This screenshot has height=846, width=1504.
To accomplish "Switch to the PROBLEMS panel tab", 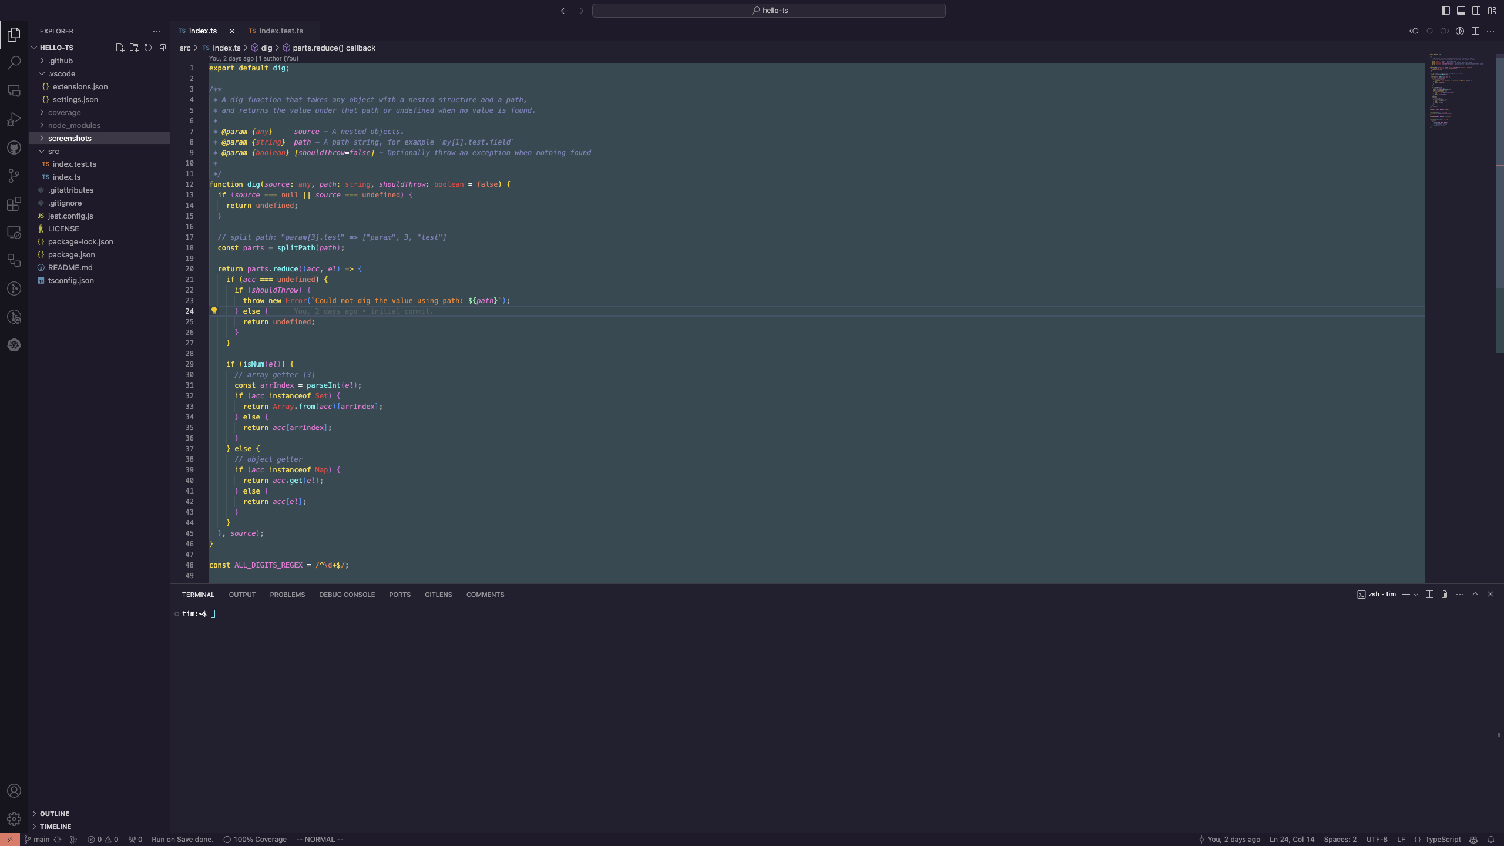I will 287,595.
